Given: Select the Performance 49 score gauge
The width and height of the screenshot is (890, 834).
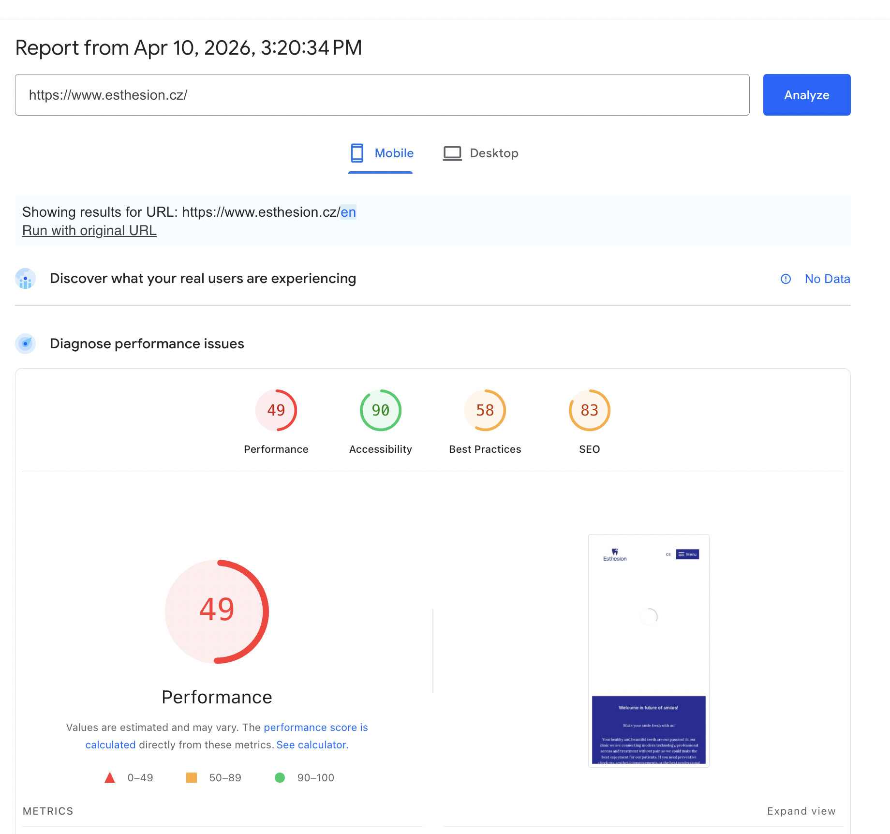Looking at the screenshot, I should tap(276, 410).
